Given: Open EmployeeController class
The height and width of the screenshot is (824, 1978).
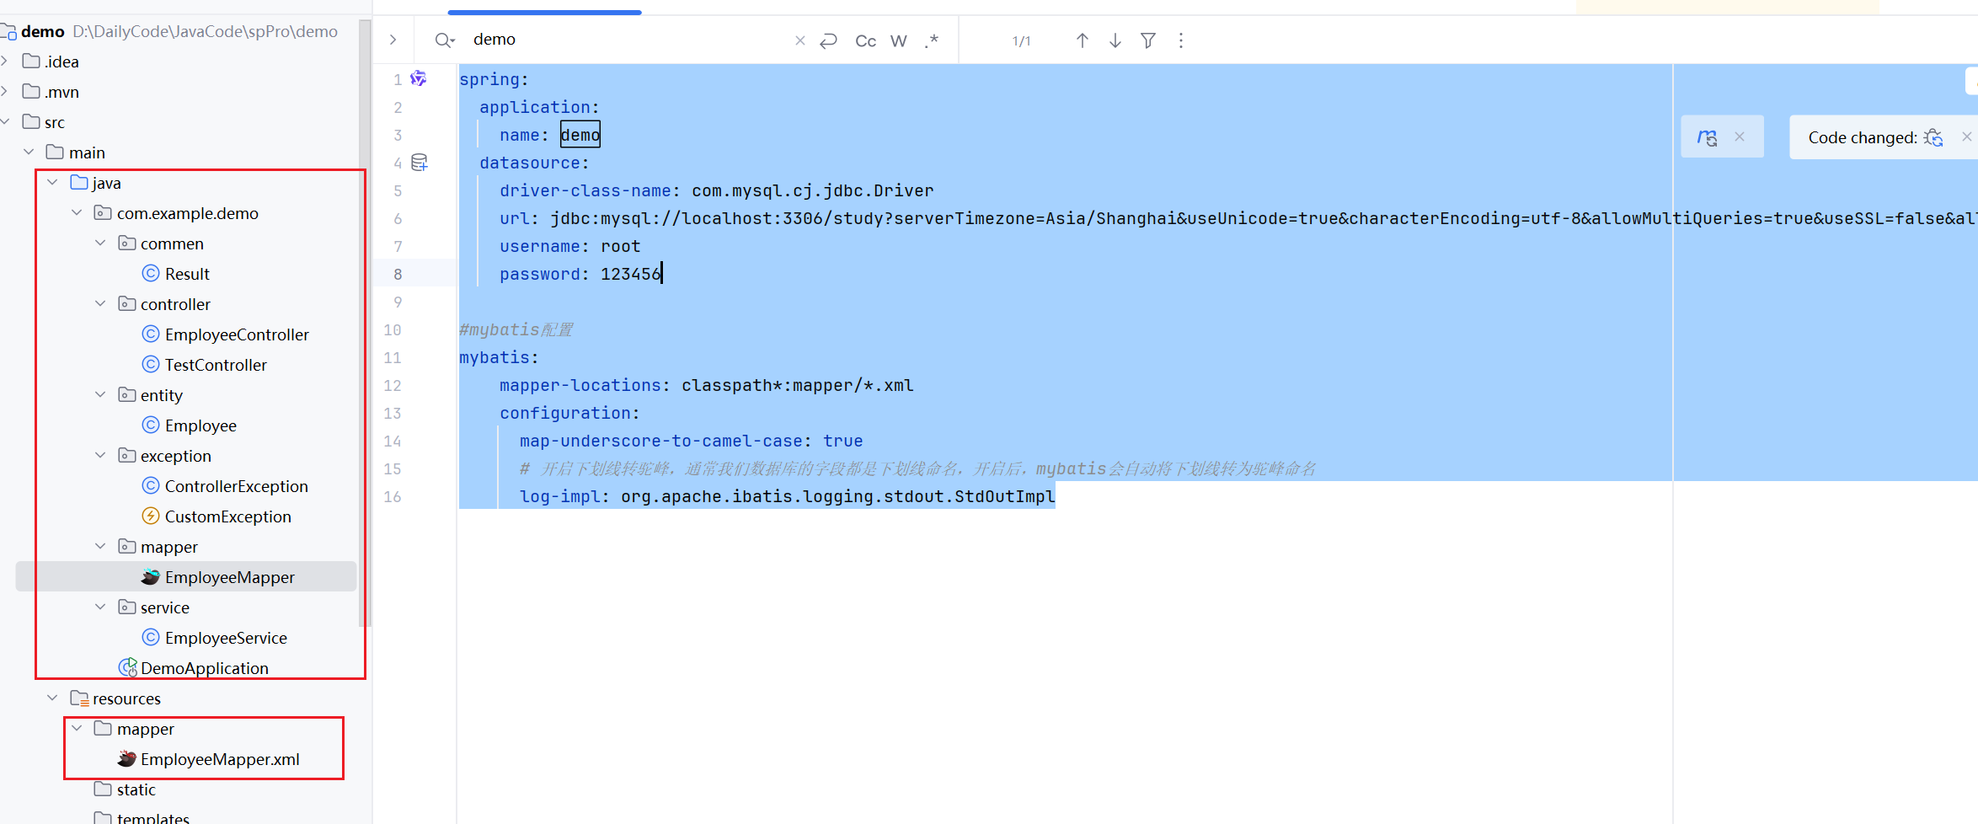Looking at the screenshot, I should pyautogui.click(x=237, y=334).
